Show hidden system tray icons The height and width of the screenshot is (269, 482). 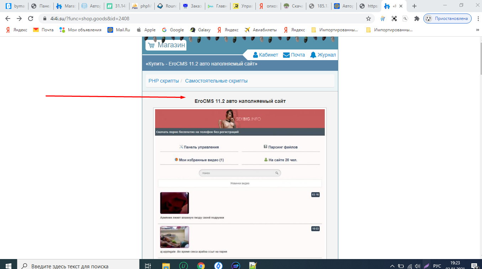(392, 265)
